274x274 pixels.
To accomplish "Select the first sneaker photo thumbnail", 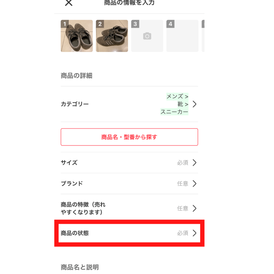I will click(x=77, y=36).
